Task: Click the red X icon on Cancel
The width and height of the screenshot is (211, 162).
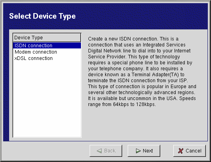Action: point(180,151)
